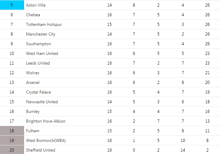The image size is (220, 154).
Task: Click the Manchester City row name
Action: coord(41,34)
